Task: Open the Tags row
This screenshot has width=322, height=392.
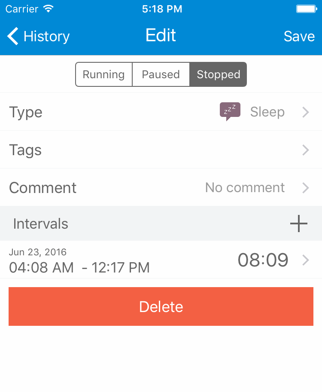Action: click(x=26, y=150)
